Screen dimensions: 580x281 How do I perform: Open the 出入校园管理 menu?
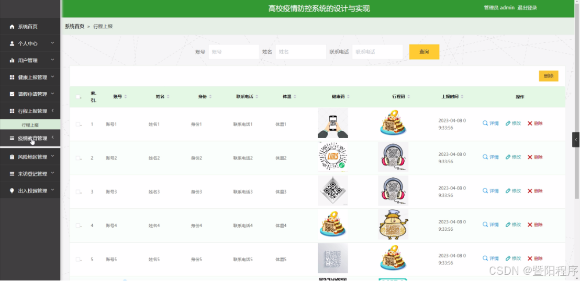[x=30, y=191]
